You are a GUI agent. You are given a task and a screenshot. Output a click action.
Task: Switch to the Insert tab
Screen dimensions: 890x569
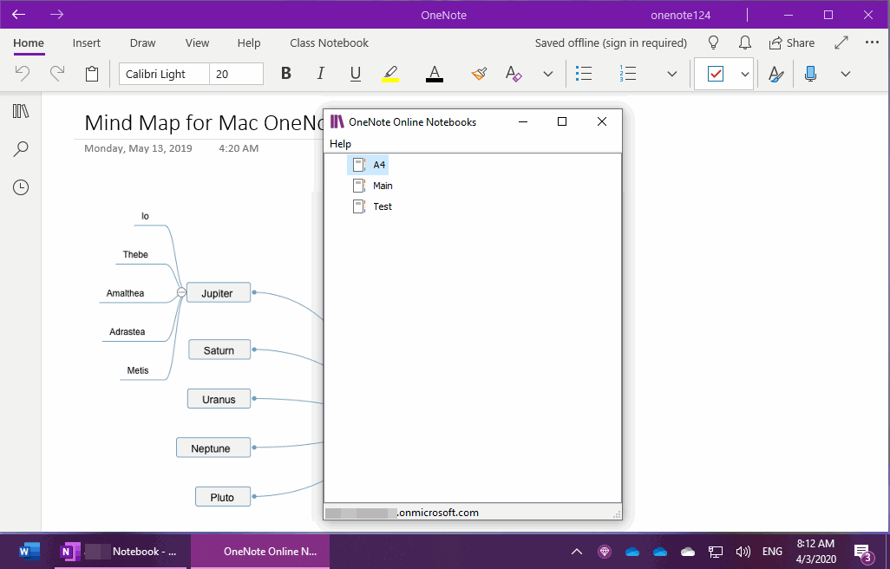[x=86, y=43]
